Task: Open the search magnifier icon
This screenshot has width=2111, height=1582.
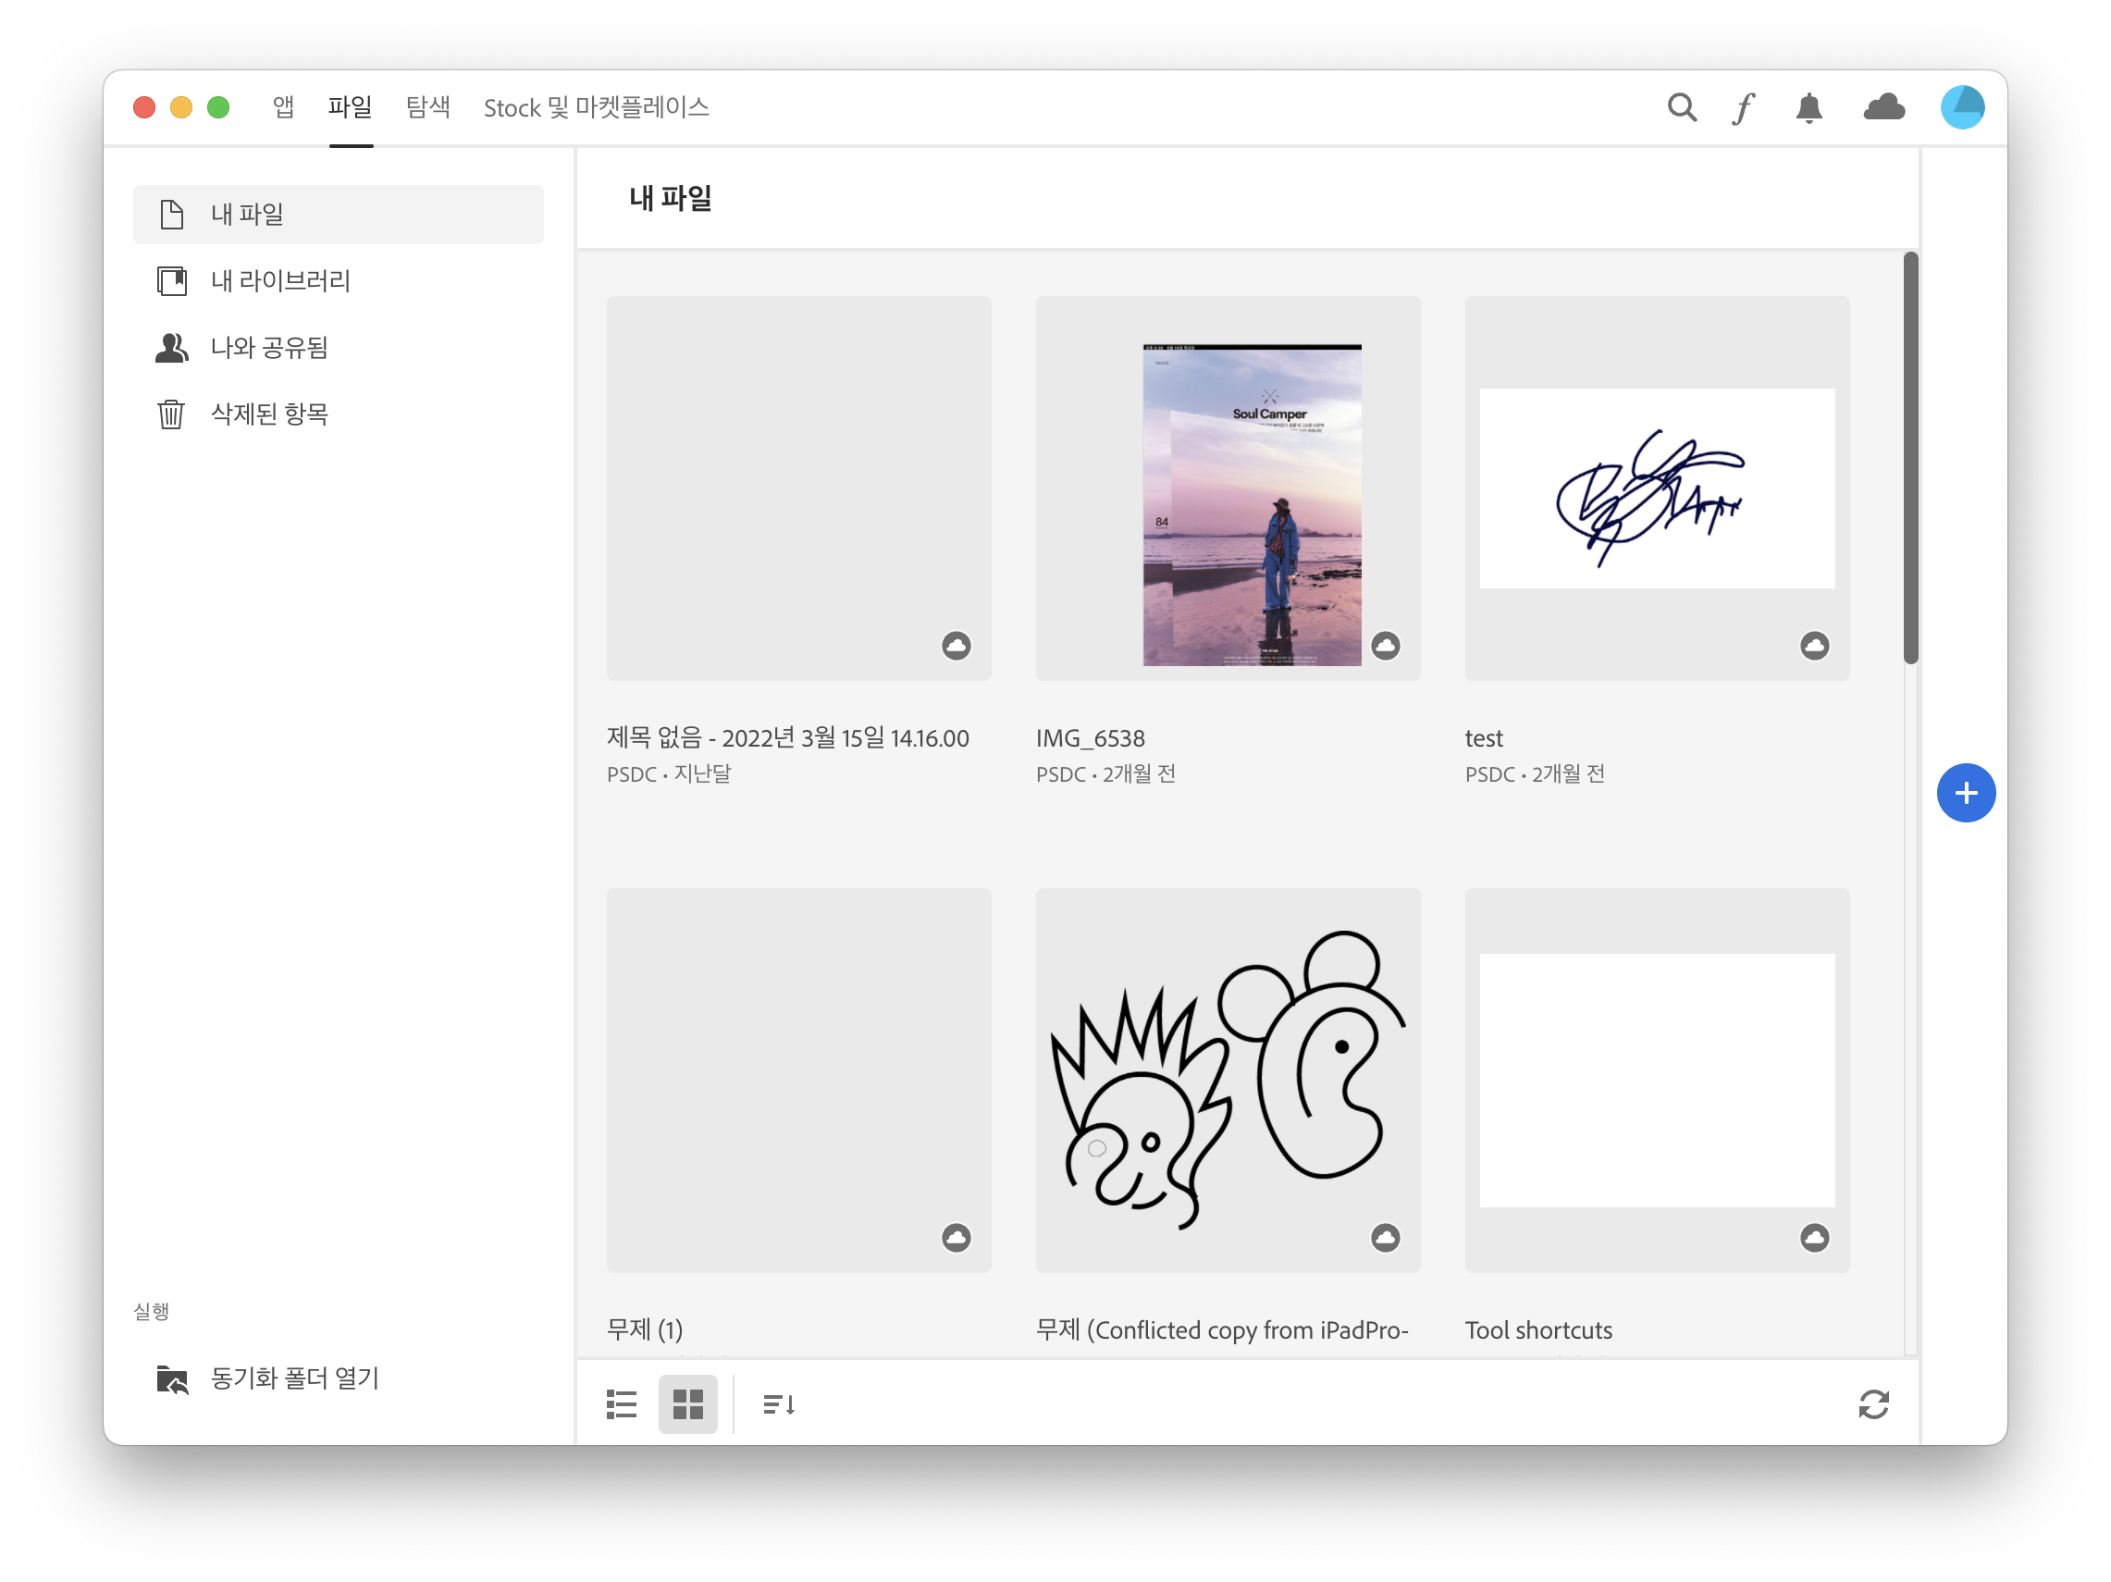Action: (x=1681, y=108)
